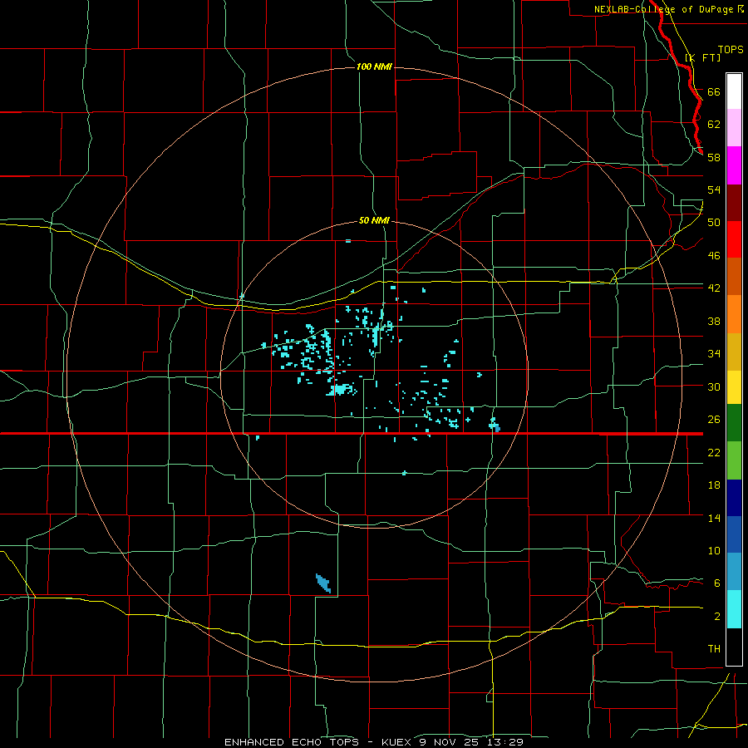Click the "58" legend value
The width and height of the screenshot is (748, 748).
click(714, 157)
